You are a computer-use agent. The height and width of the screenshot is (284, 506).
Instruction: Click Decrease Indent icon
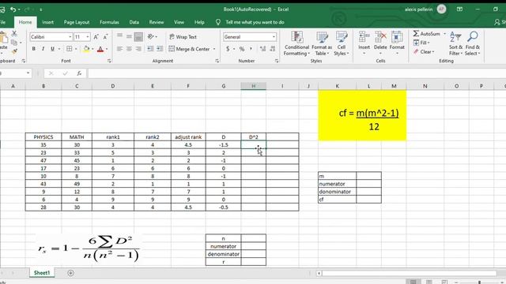point(150,49)
